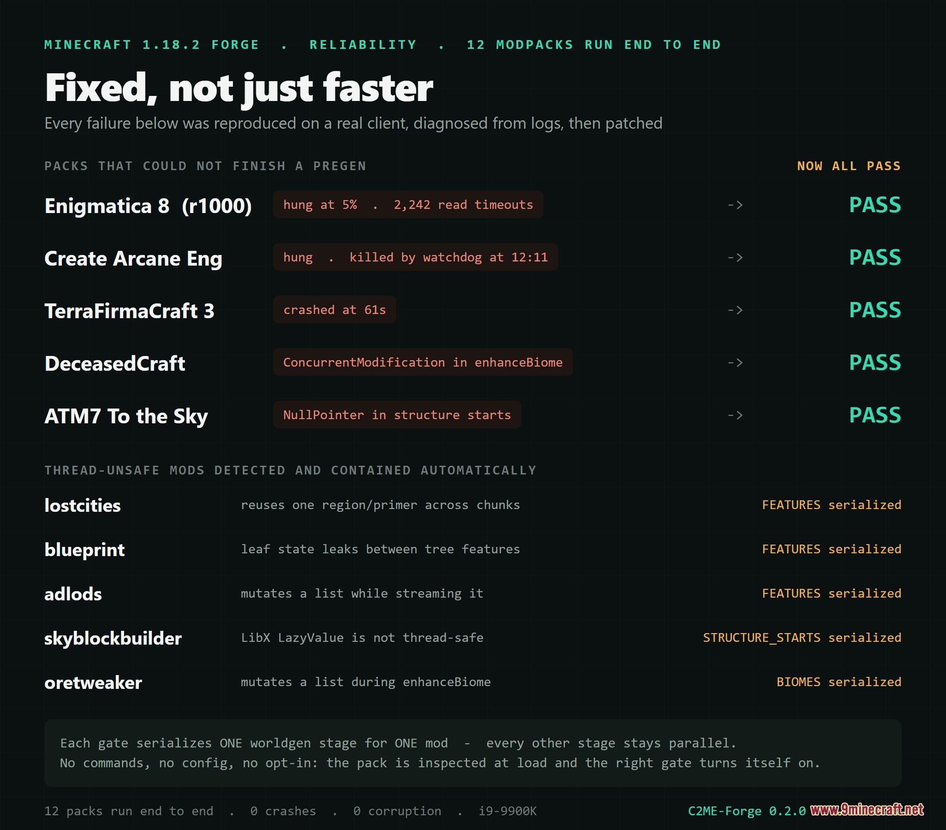Select the "oretweaker" mod name
The height and width of the screenshot is (830, 946).
coord(93,683)
